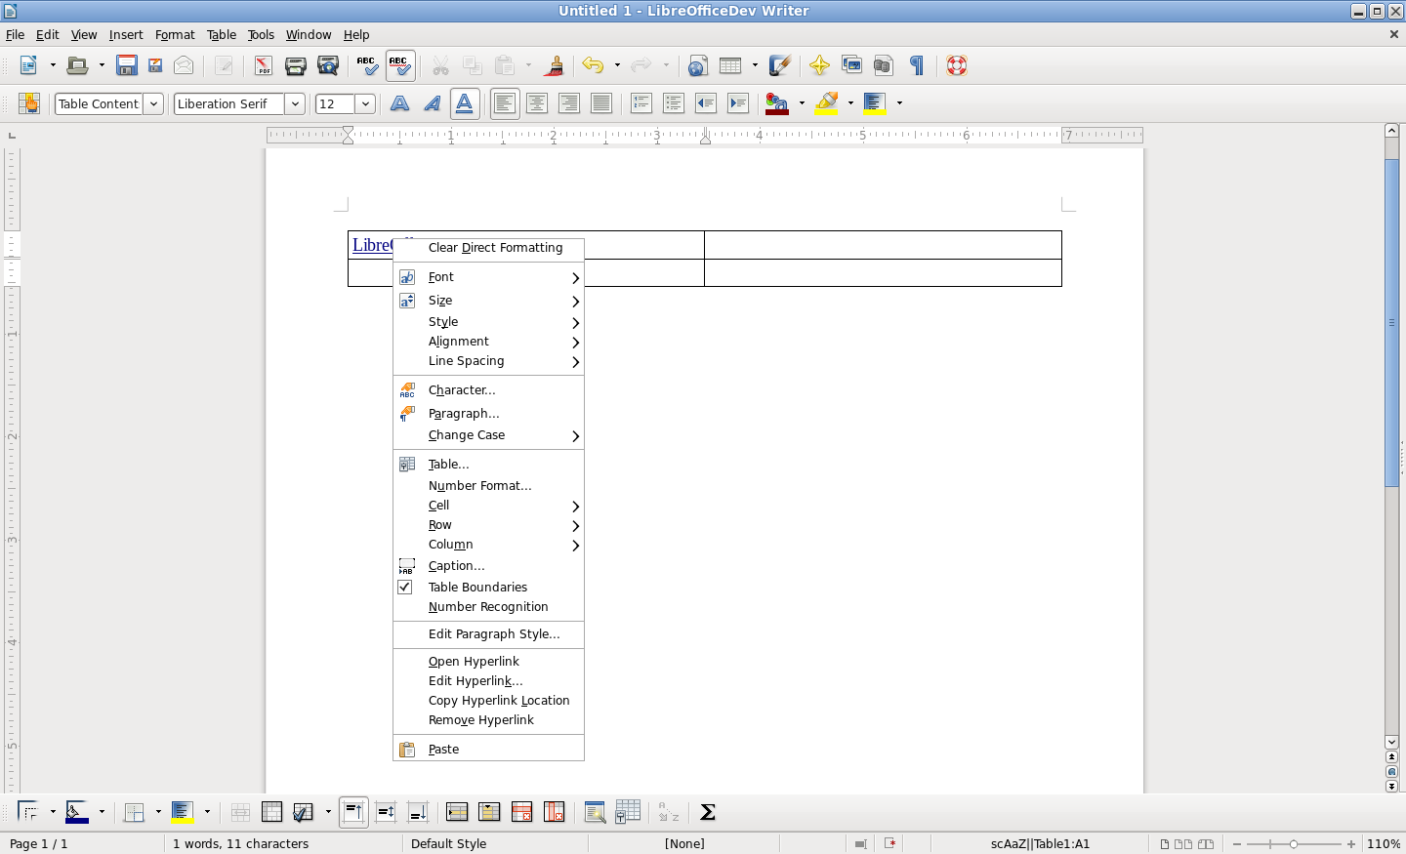
Task: Click the Paragraph Style input field
Action: (x=99, y=103)
